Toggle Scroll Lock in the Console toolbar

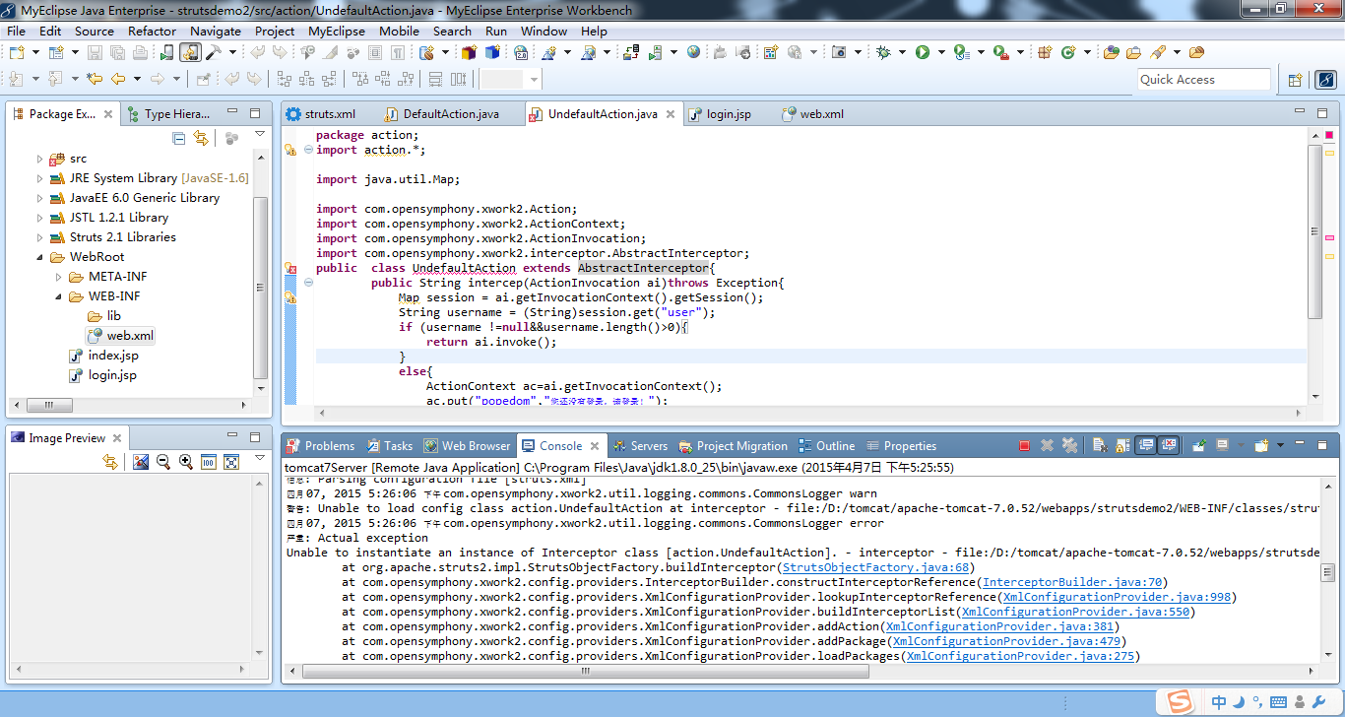tap(1122, 446)
